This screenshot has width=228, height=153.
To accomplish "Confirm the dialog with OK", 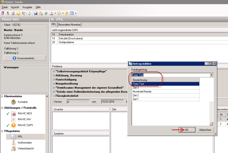I will tap(187, 130).
